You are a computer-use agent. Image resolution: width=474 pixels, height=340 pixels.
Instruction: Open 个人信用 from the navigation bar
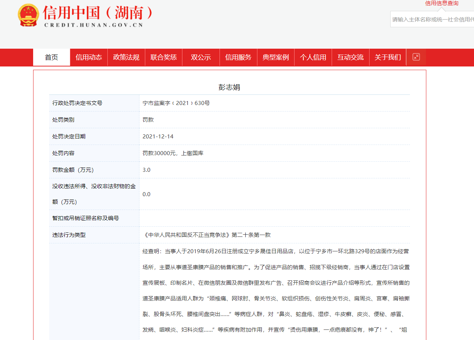click(313, 57)
